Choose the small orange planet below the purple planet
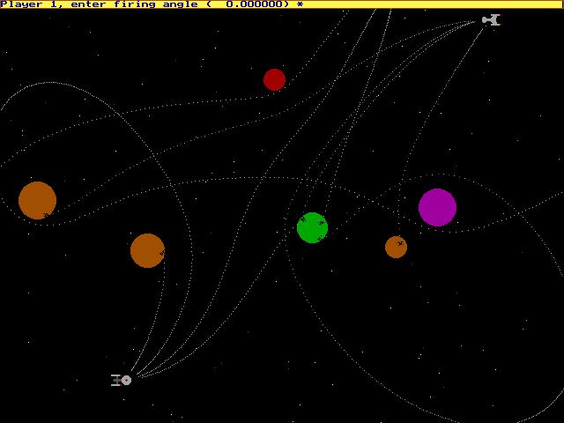The image size is (564, 423). [396, 247]
